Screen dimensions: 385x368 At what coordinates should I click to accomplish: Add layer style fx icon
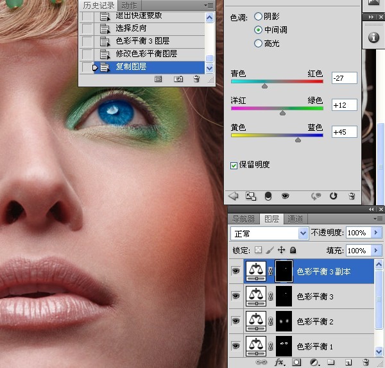click(x=280, y=362)
